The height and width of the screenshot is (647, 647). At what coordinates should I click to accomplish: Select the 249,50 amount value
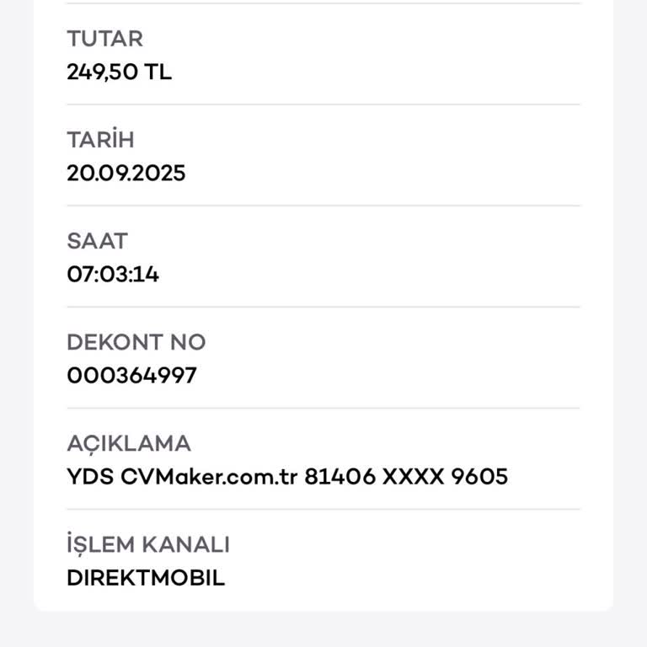(102, 72)
